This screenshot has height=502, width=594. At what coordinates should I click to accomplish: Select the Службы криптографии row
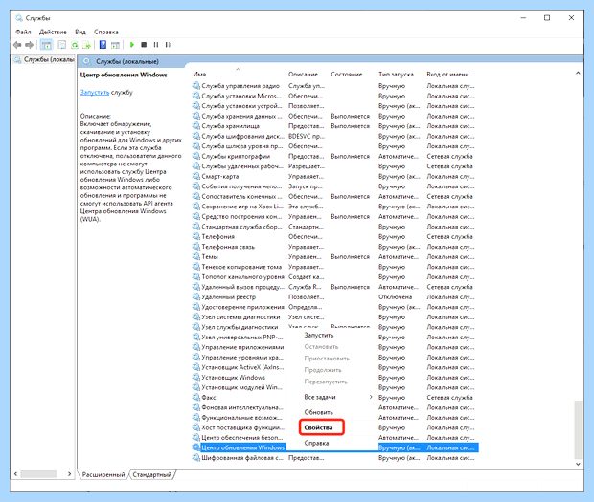coord(335,156)
